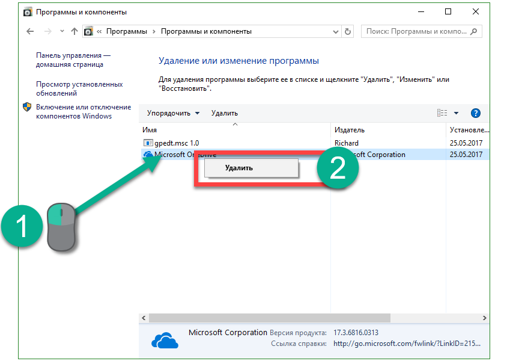This screenshot has height=361, width=507.
Task: Click the view layout icon
Action: pos(442,113)
